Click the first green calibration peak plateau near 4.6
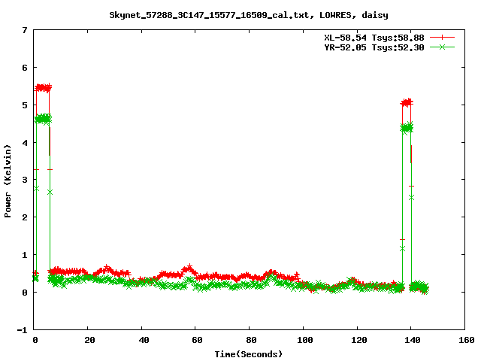 44,119
